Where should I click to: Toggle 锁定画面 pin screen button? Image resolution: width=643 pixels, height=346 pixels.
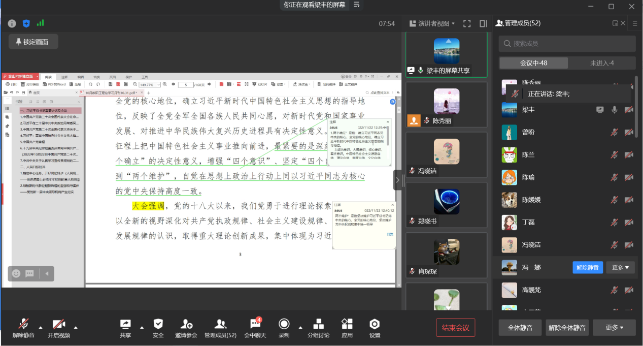click(x=33, y=42)
